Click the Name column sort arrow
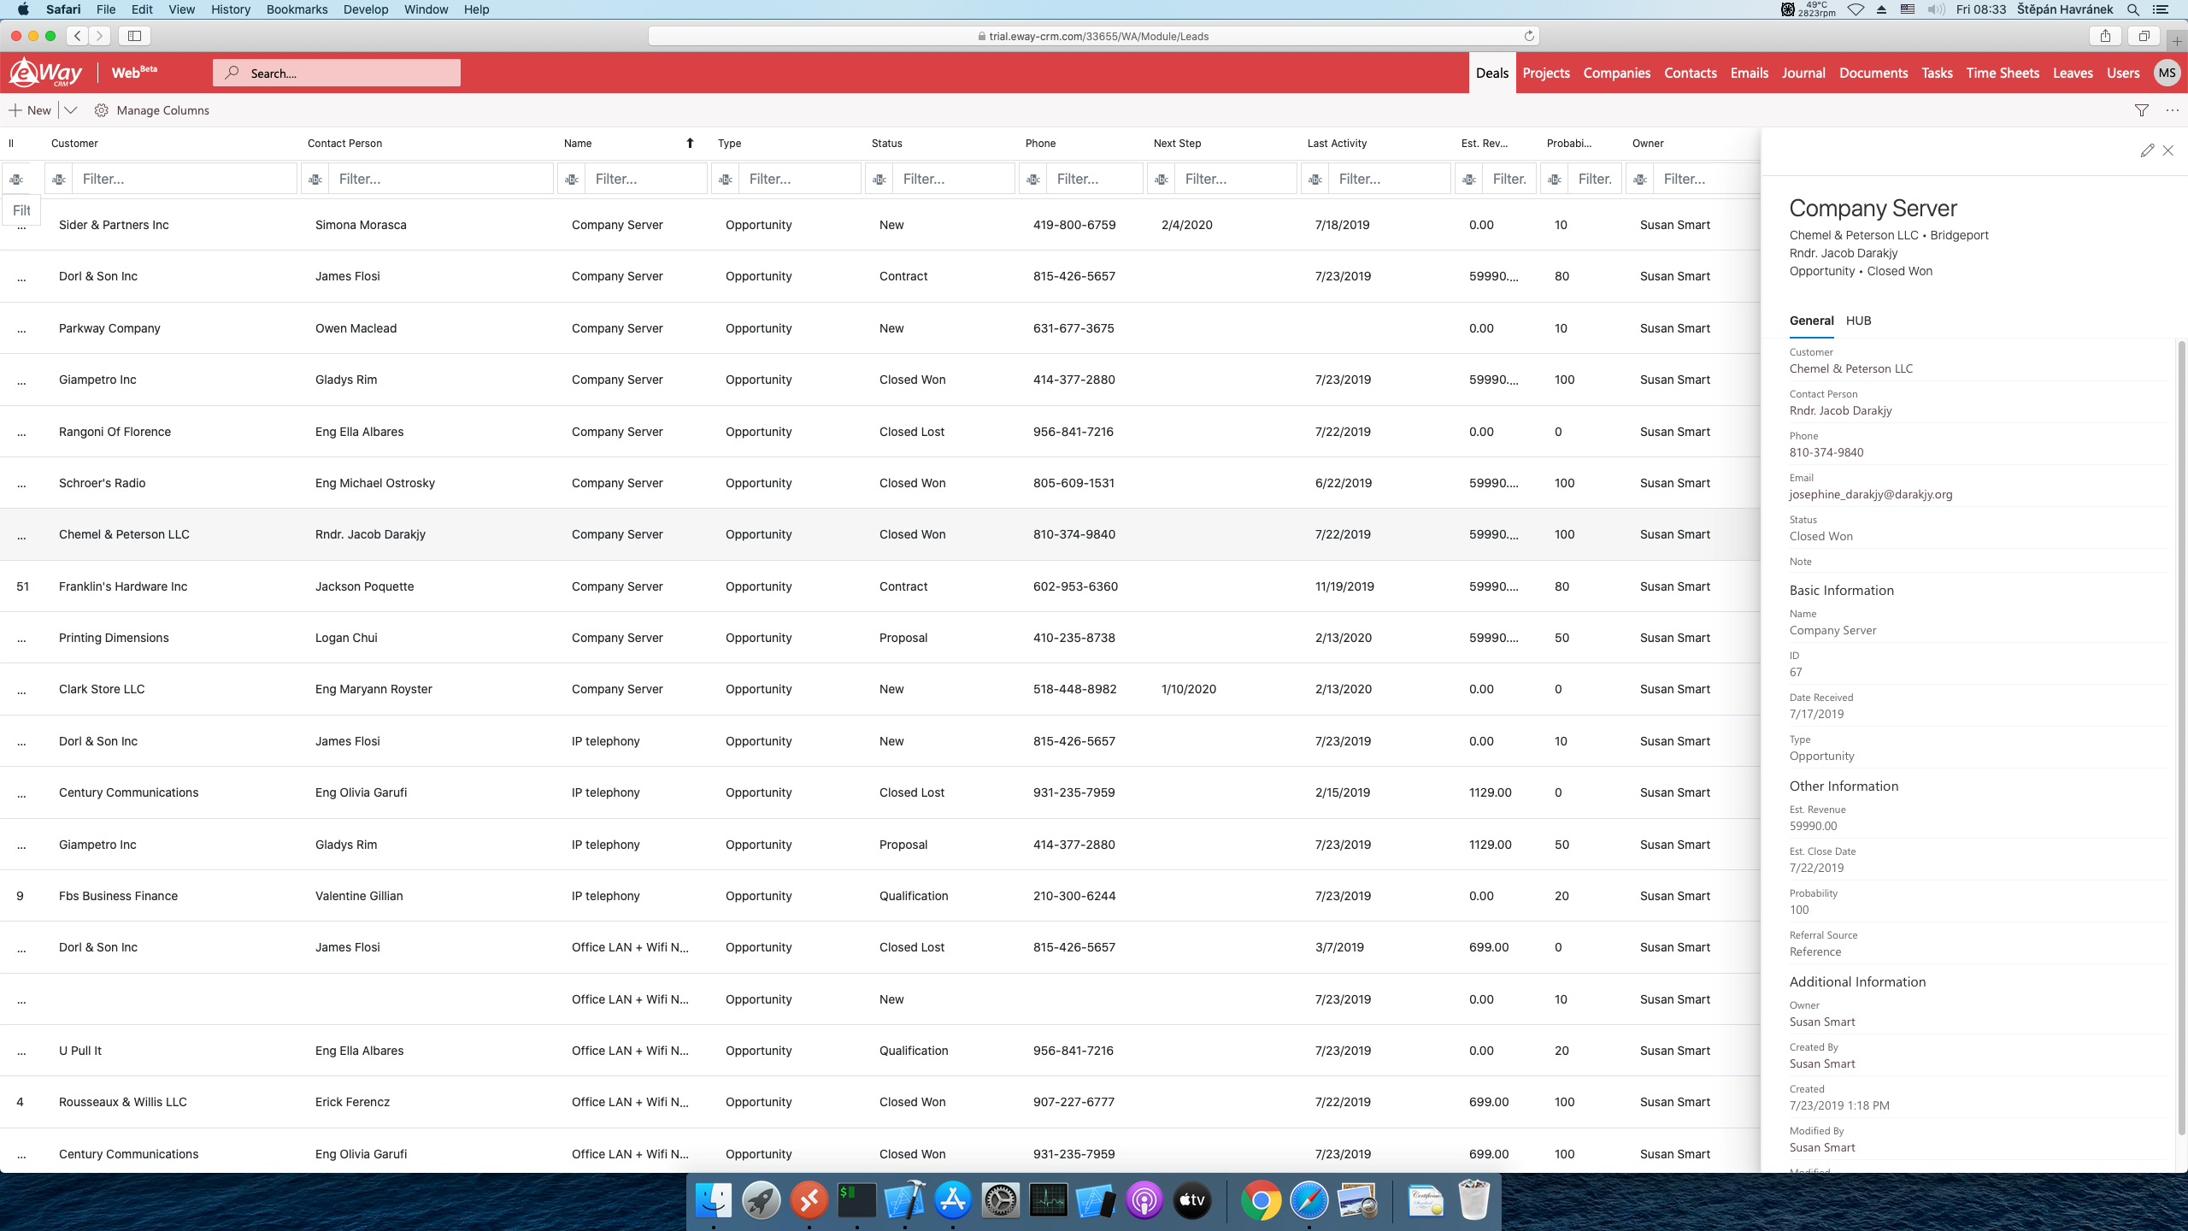The width and height of the screenshot is (2188, 1231). coord(690,143)
